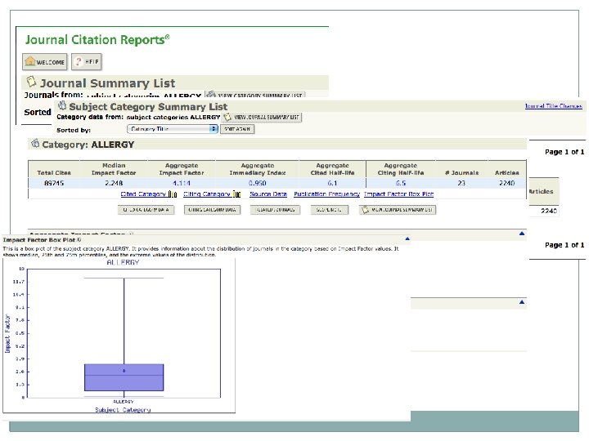Click View Journal Summary List beside subject categories ALLERGY
The width and height of the screenshot is (589, 441).
pos(262,118)
